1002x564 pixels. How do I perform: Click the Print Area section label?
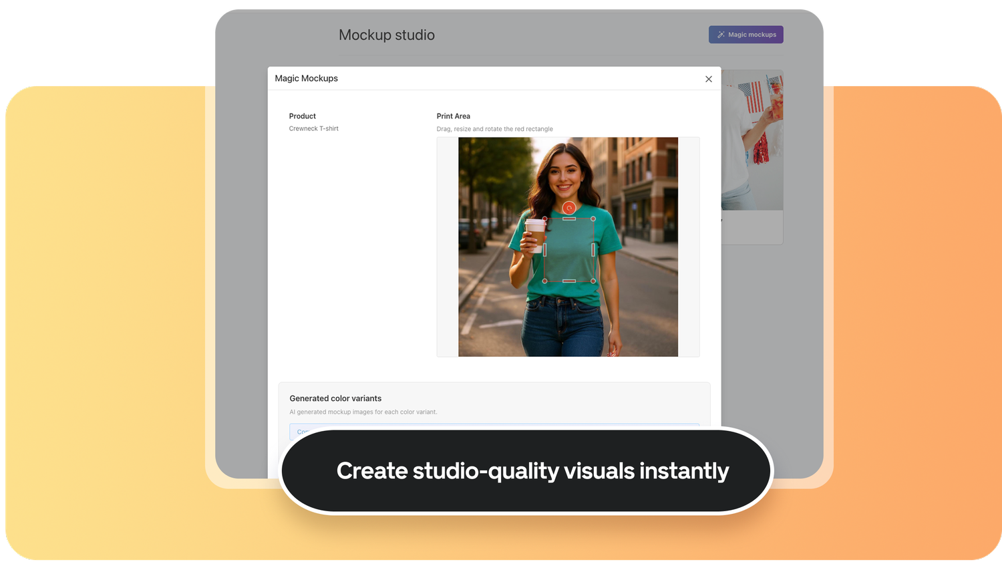[453, 116]
